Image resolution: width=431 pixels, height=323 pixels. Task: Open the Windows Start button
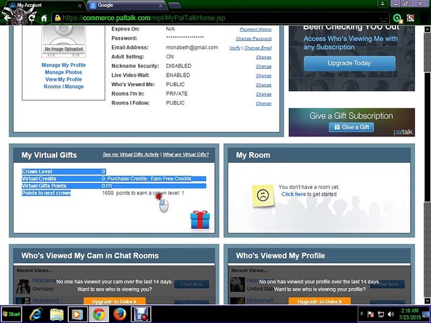click(x=11, y=314)
